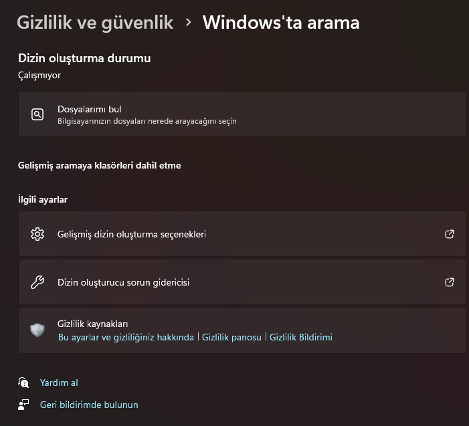The height and width of the screenshot is (426, 469).
Task: Click external link icon on Gelişmiş dizin row
Action: click(450, 234)
